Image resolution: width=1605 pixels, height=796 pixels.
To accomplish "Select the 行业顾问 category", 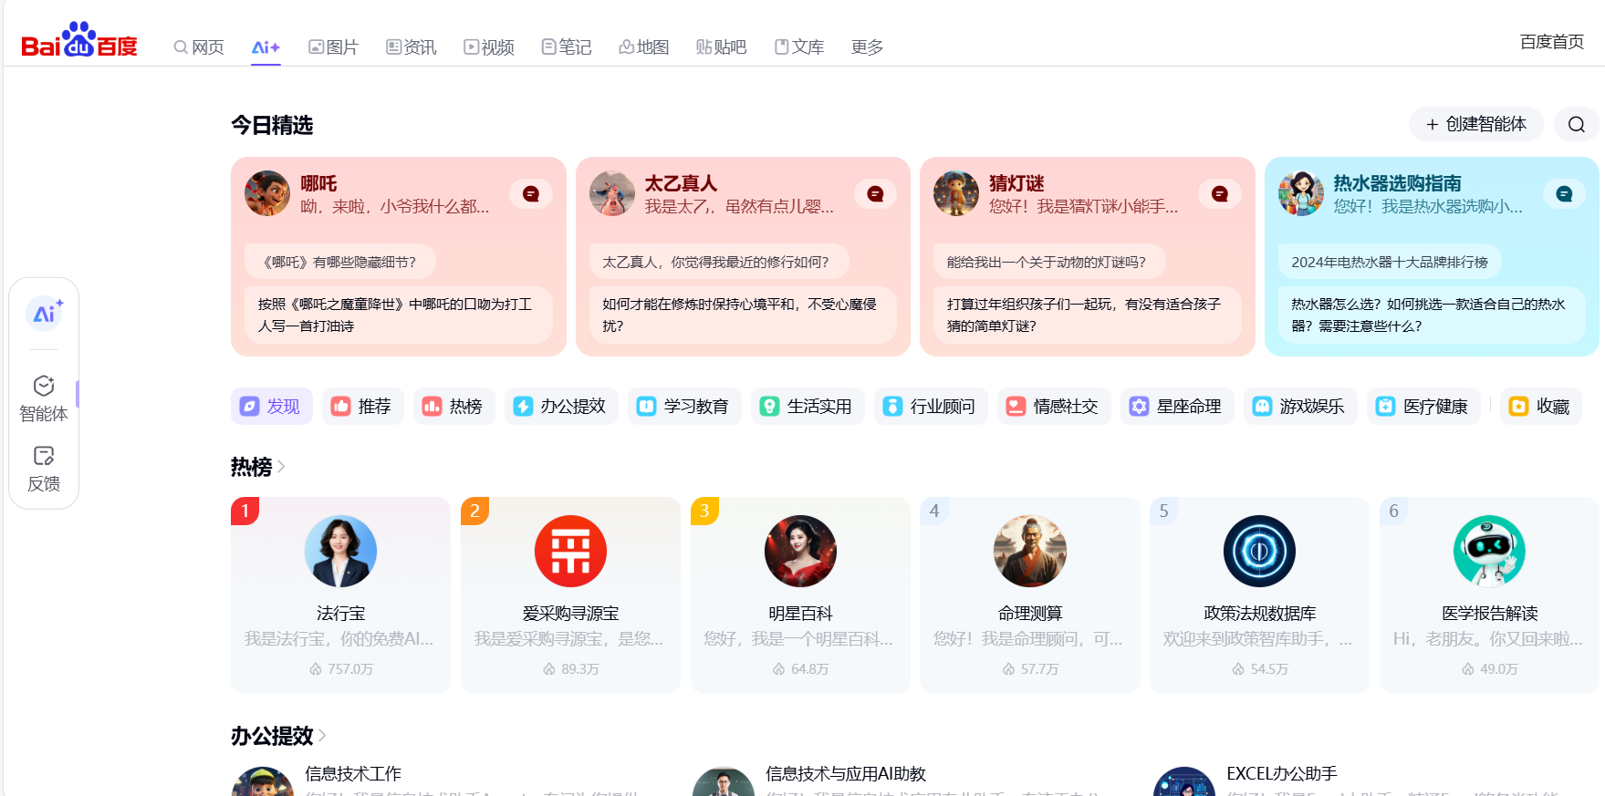I will (931, 406).
